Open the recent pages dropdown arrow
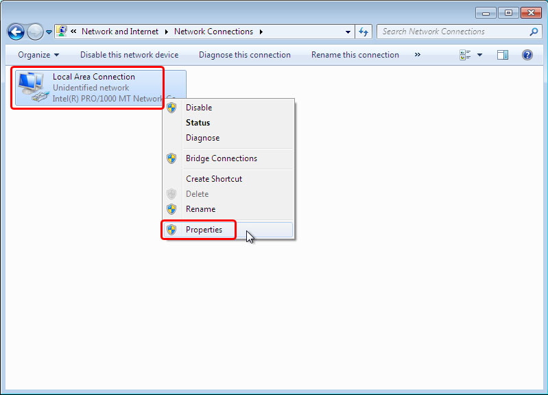The image size is (548, 395). (49, 32)
